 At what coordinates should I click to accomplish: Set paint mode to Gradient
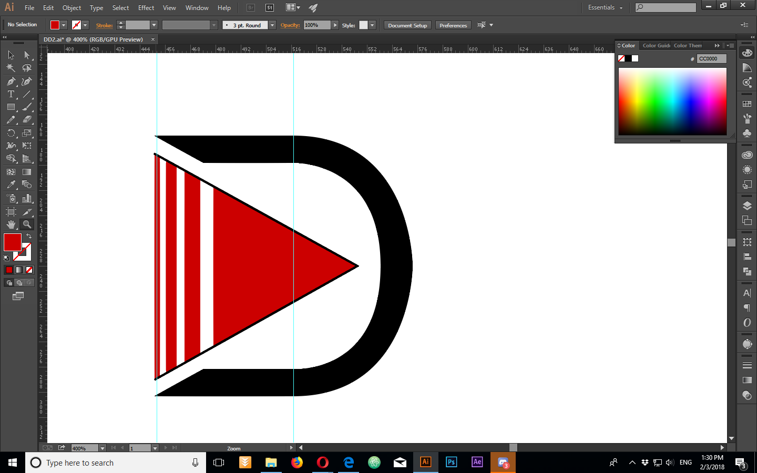[x=19, y=270]
